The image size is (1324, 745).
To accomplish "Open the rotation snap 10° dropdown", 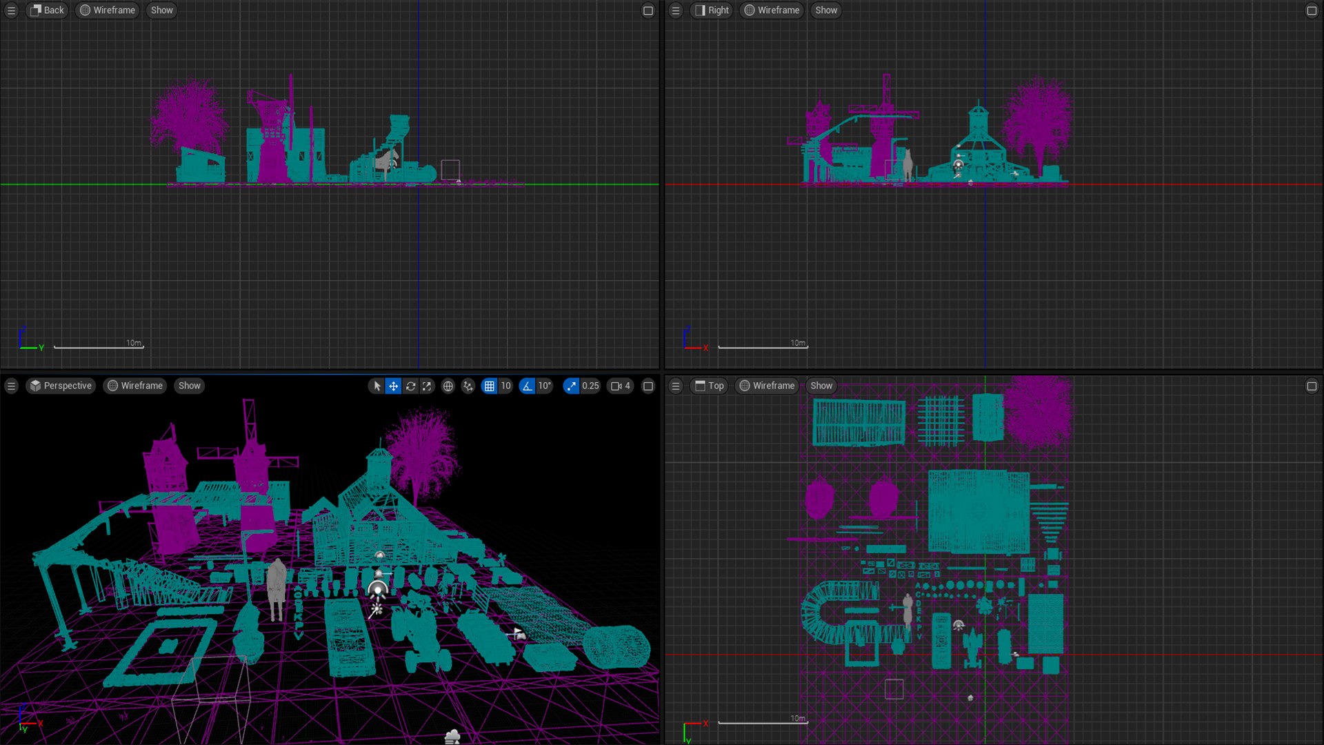I will (x=545, y=386).
